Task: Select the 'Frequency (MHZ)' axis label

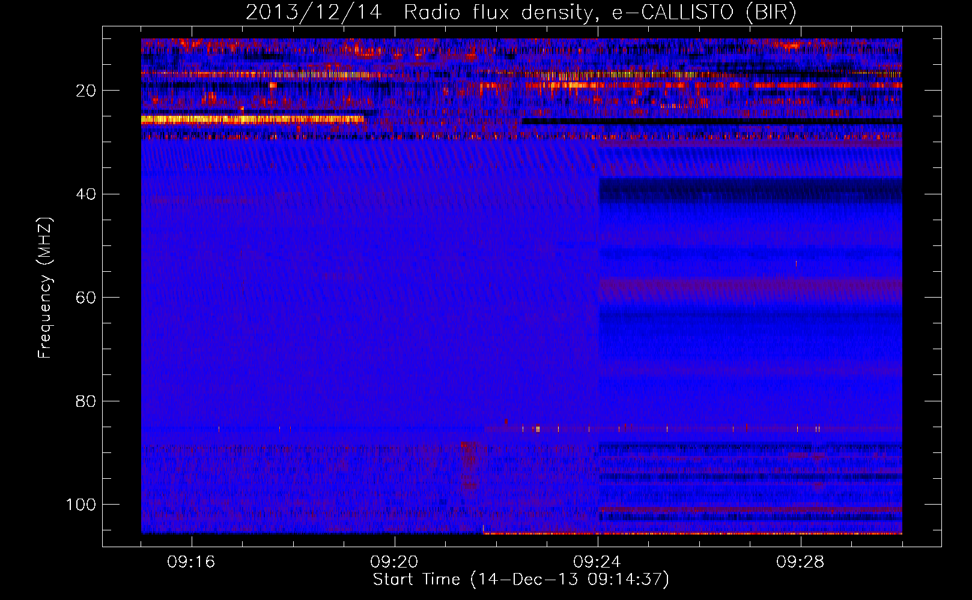Action: click(x=45, y=287)
